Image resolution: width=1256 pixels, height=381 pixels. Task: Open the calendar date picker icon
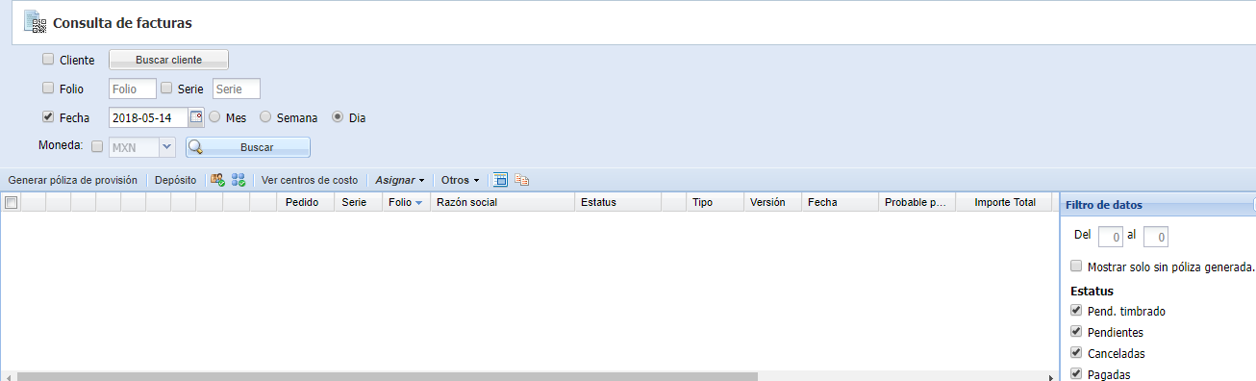pos(196,117)
